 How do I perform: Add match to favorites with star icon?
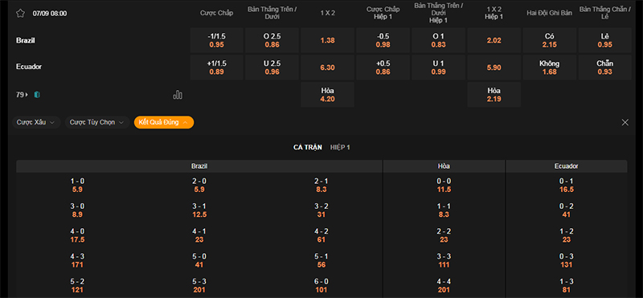[x=20, y=13]
